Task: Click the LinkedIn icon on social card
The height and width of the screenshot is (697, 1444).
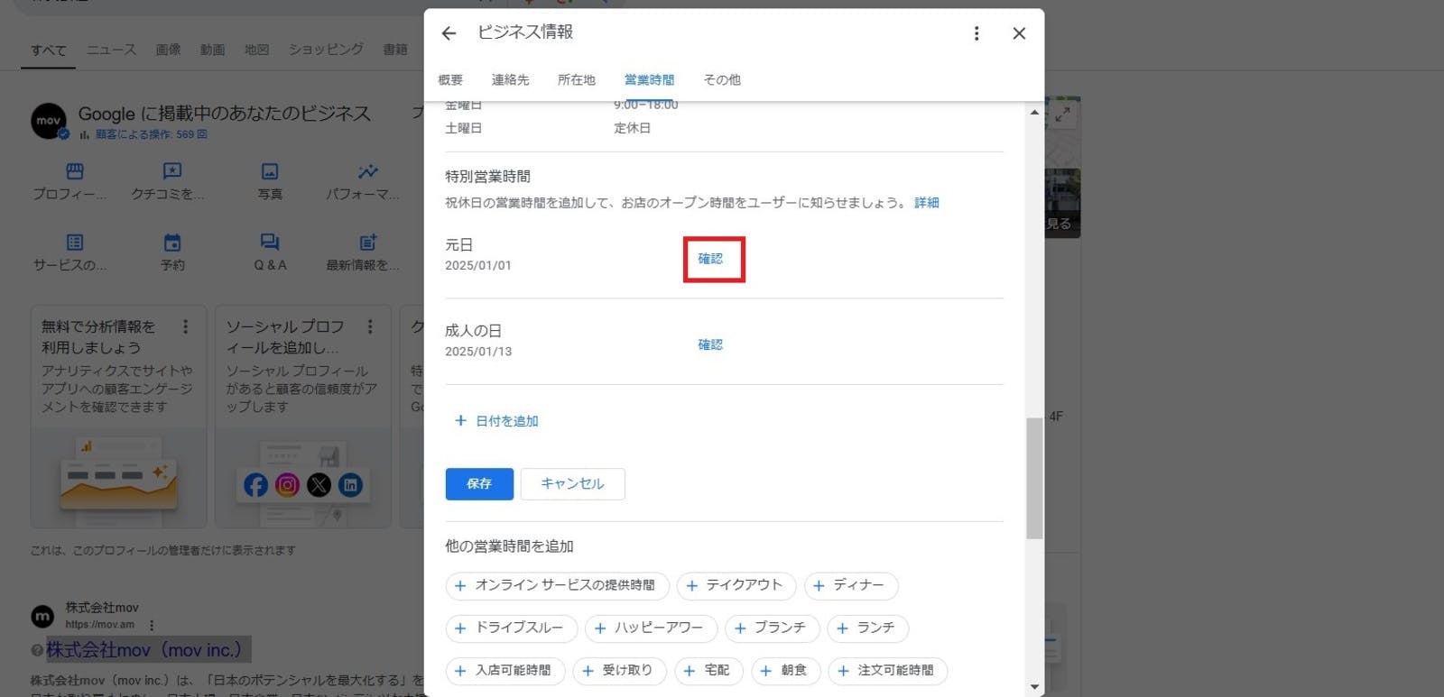Action: click(350, 485)
